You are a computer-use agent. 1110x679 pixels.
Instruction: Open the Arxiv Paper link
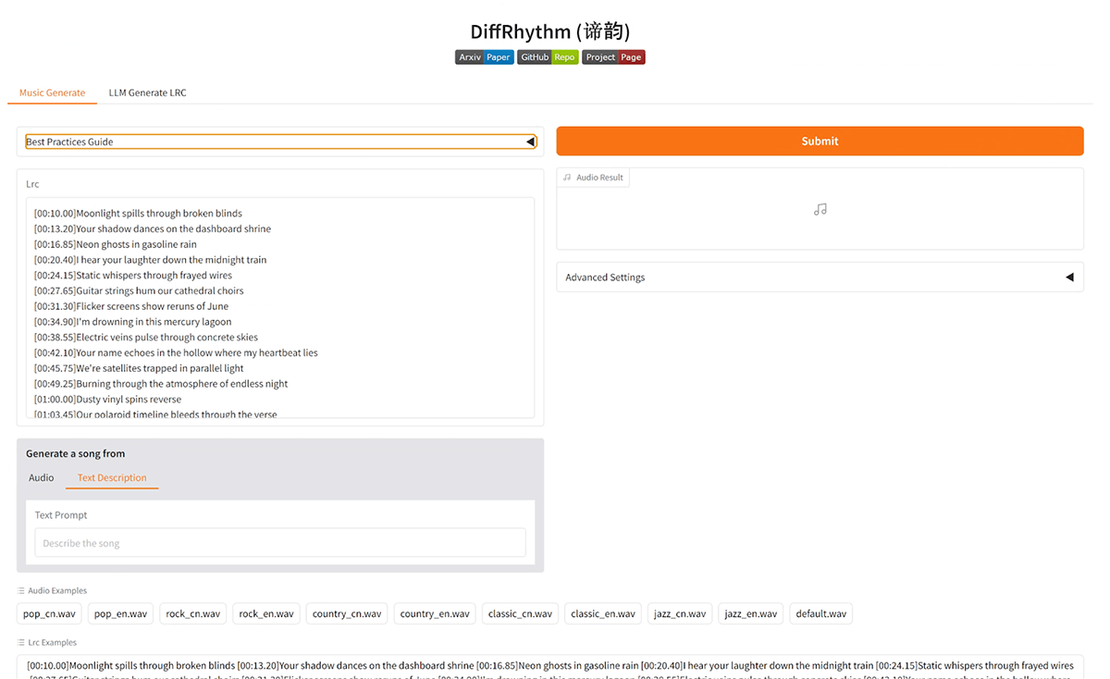484,56
